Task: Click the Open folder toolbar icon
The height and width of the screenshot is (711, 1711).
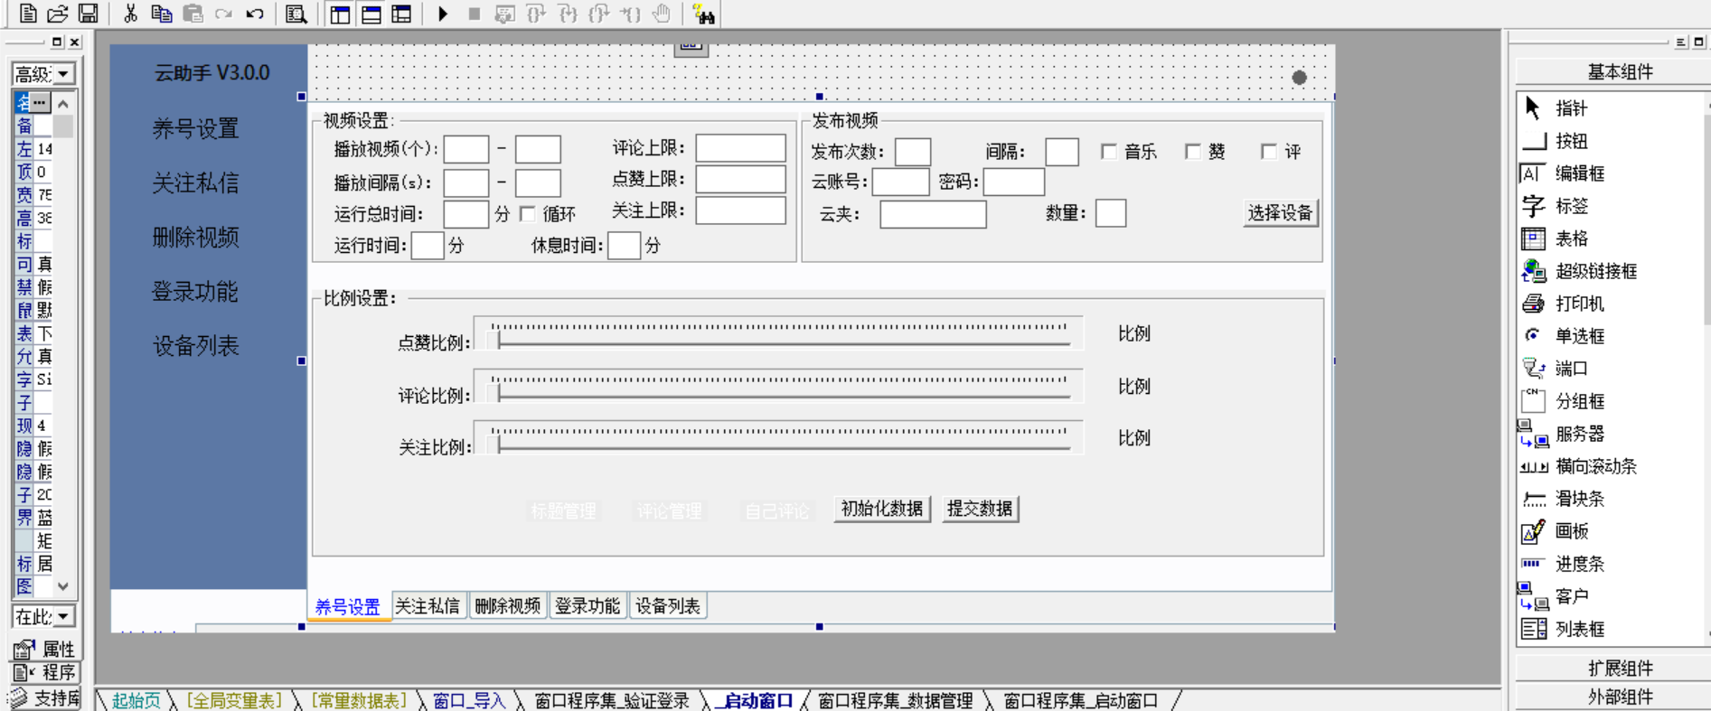Action: pos(58,14)
